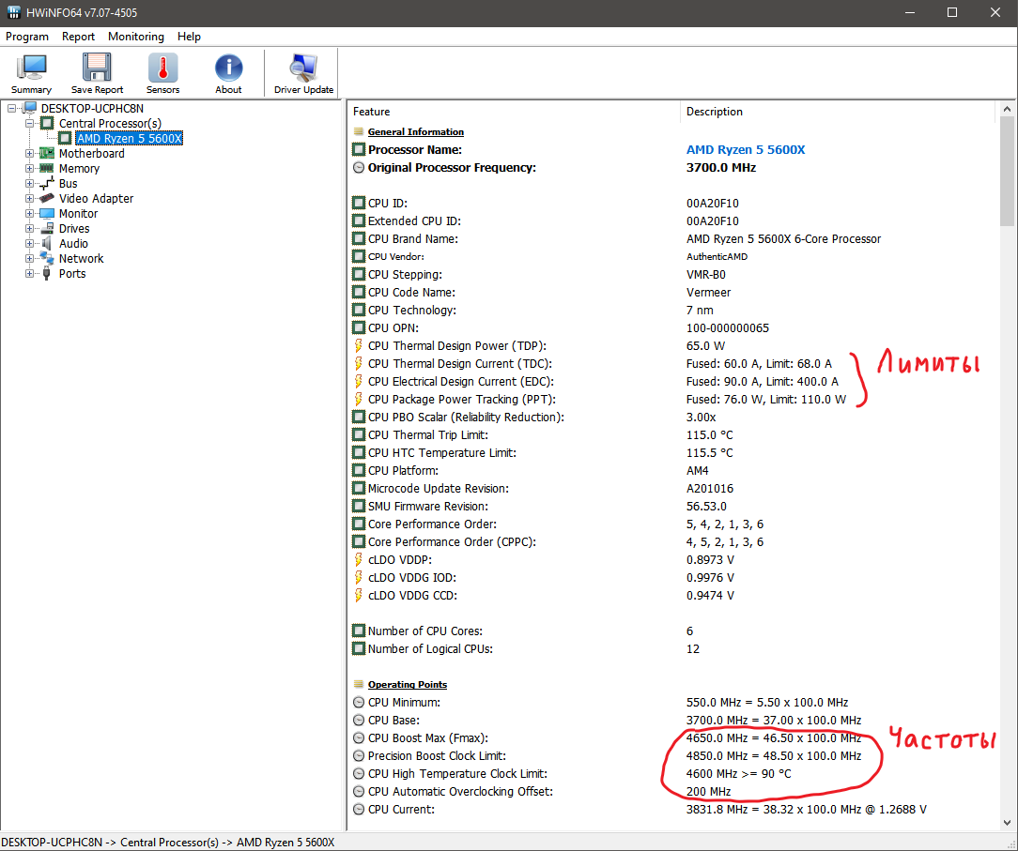Click the clock icon beside CPU Base

(359, 720)
